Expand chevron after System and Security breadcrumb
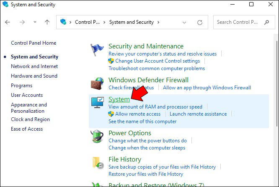 point(158,22)
